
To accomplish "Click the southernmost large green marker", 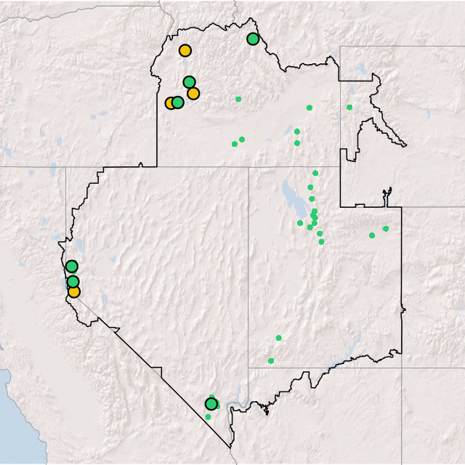I will click(x=211, y=404).
